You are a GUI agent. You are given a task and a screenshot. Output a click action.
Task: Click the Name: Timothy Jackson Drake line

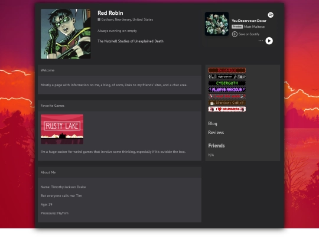pos(63,187)
